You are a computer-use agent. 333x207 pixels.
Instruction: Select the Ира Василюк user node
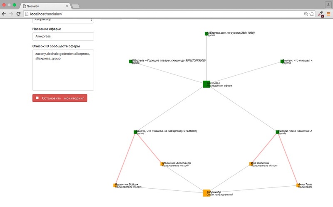(251, 164)
